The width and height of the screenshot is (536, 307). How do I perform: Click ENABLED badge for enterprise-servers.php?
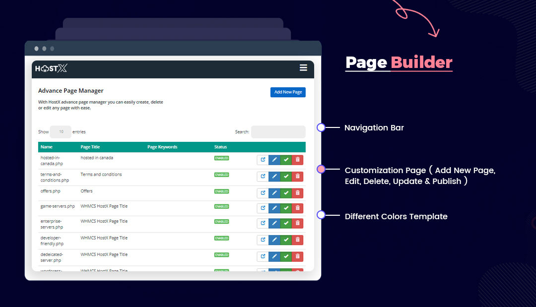coord(221,222)
